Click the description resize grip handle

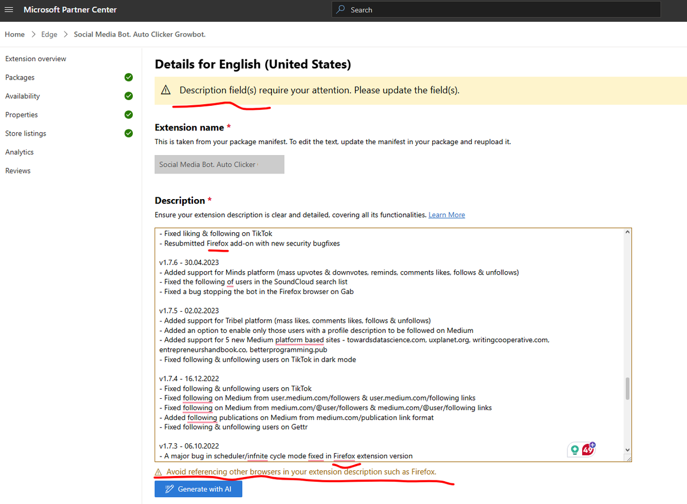click(x=628, y=458)
